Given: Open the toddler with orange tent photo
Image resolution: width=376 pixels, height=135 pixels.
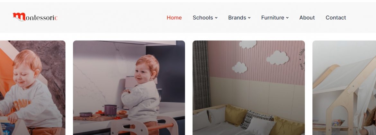Looking at the screenshot, I should coord(32,88).
